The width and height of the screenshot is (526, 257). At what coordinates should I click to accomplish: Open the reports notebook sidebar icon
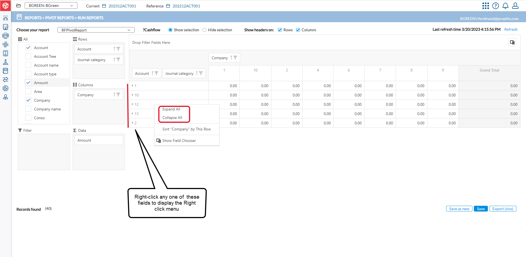point(5,71)
